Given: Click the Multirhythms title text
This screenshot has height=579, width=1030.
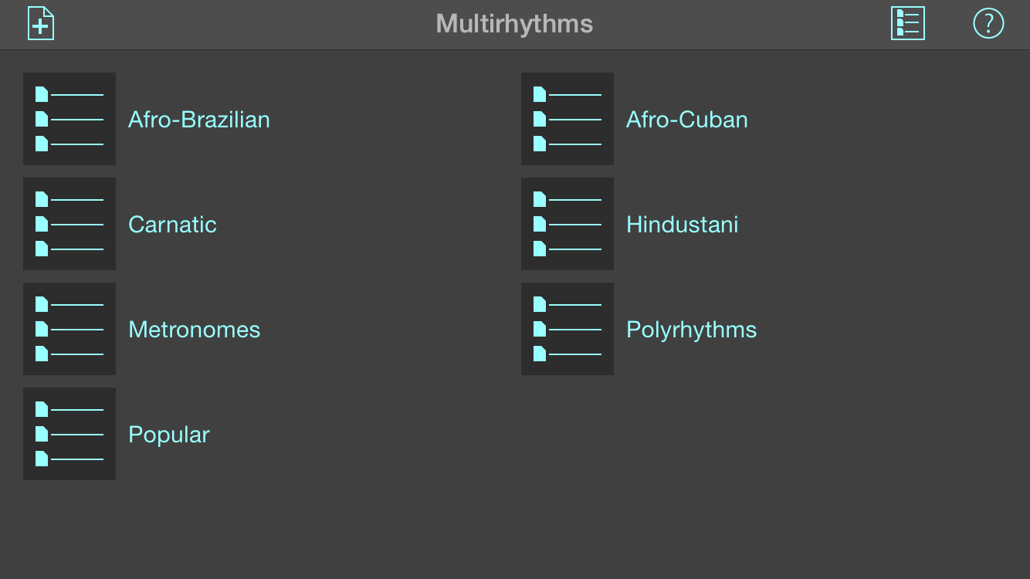Looking at the screenshot, I should click(x=514, y=24).
